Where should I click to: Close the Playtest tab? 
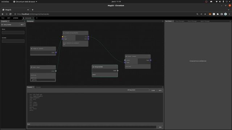tap(33, 87)
